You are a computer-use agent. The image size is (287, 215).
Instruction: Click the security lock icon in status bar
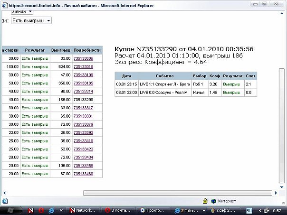click(x=205, y=201)
